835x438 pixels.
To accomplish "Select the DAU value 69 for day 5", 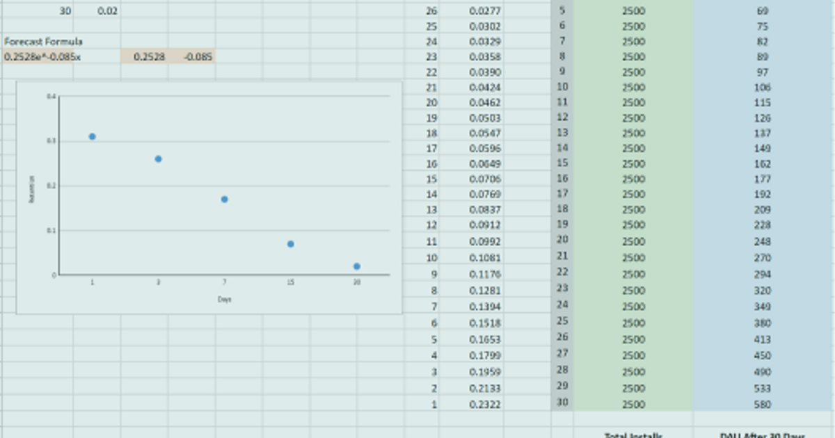I will point(763,10).
